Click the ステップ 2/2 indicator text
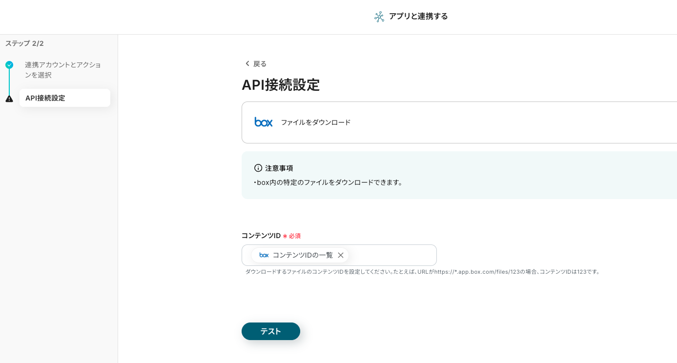 click(x=24, y=43)
